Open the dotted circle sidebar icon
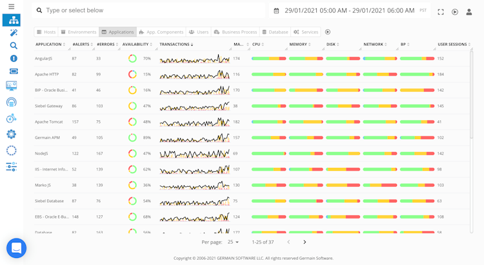 point(12,151)
